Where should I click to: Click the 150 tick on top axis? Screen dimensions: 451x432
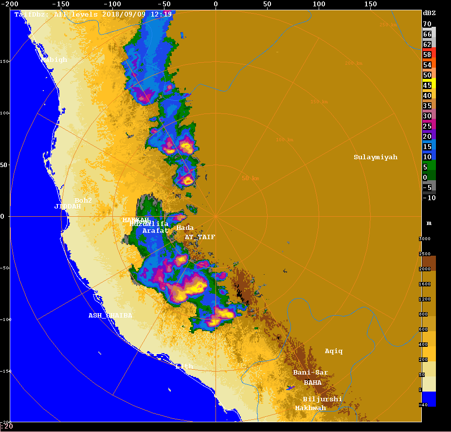point(370,4)
